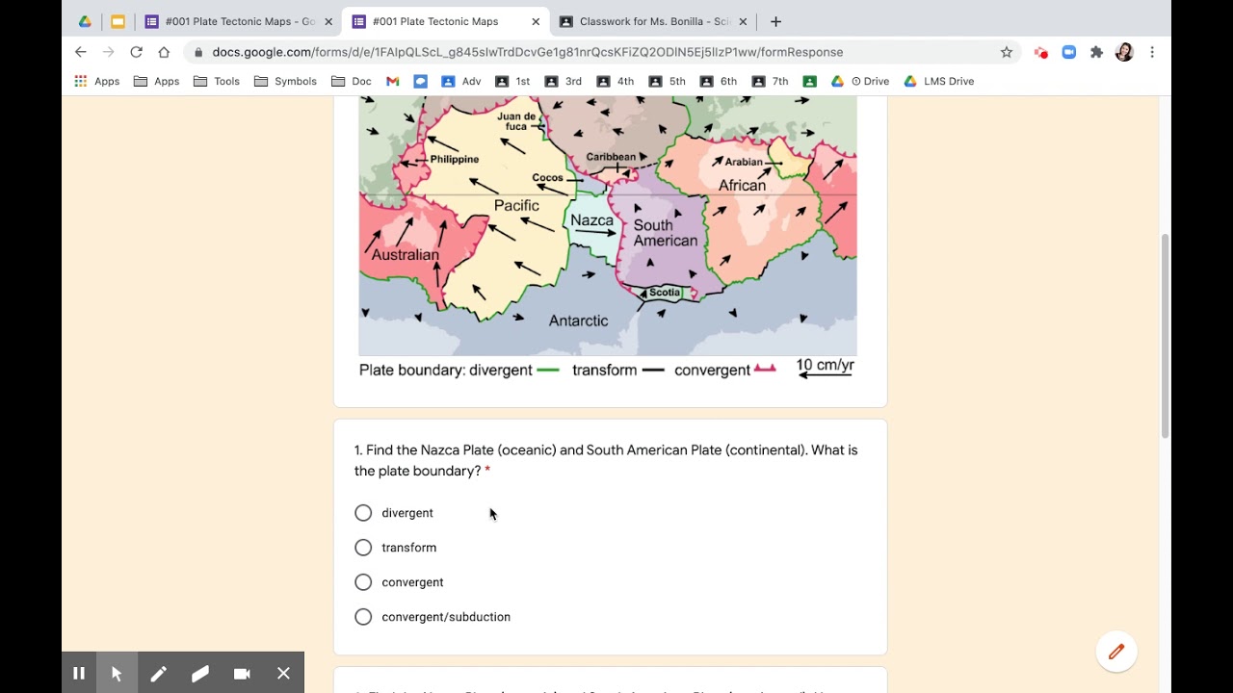Select the transform answer option
The height and width of the screenshot is (693, 1233).
coord(363,548)
